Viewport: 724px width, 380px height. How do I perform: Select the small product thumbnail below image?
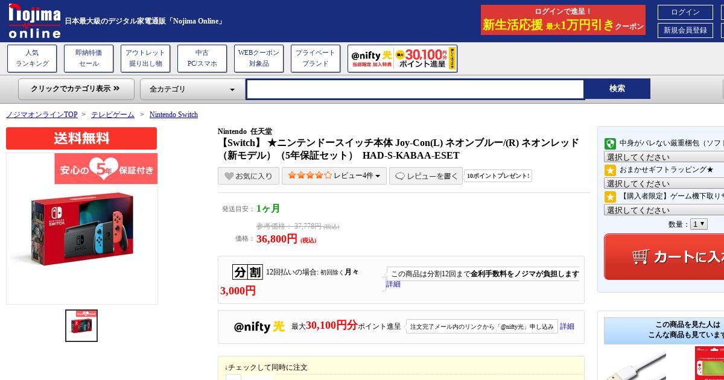[x=81, y=326]
